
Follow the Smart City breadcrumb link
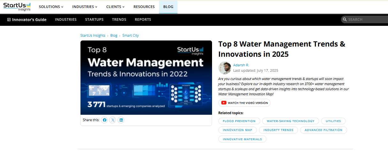coord(131,35)
